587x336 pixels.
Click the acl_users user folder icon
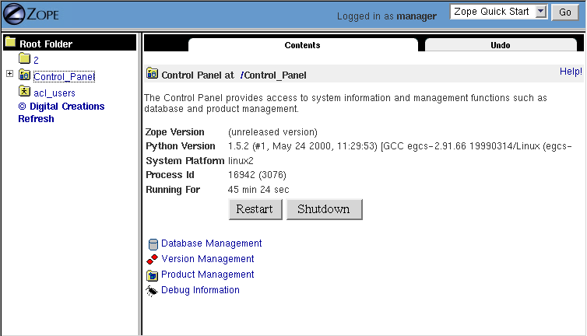24,92
